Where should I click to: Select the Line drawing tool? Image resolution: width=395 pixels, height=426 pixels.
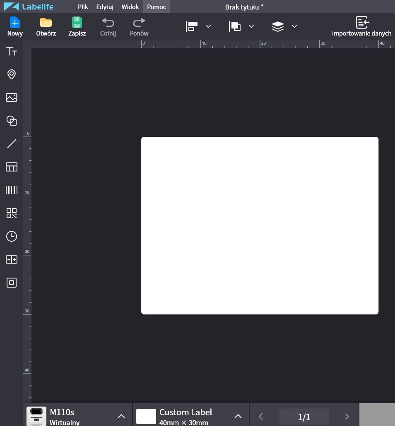click(x=12, y=144)
